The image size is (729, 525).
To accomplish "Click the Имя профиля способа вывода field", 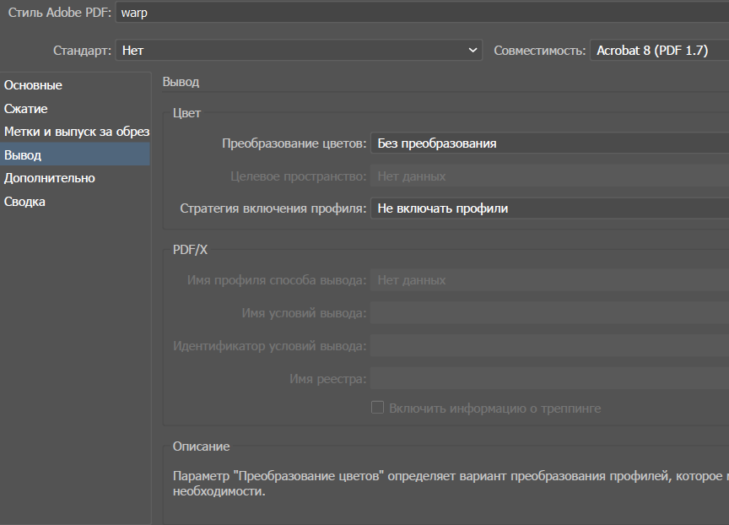I will click(548, 280).
